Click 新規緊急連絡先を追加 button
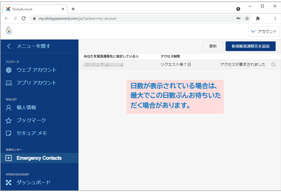This screenshot has width=281, height=192. [250, 46]
